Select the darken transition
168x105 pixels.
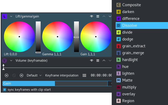tap(142, 12)
